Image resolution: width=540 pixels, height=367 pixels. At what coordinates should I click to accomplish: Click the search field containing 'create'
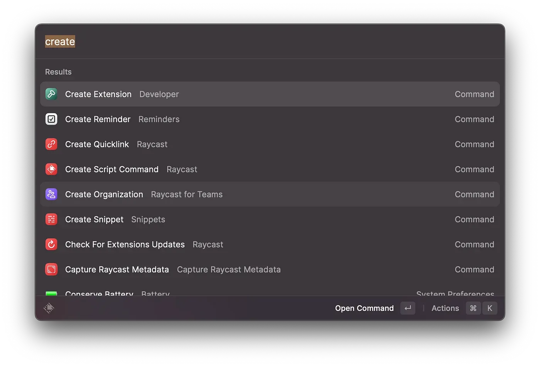(x=270, y=42)
